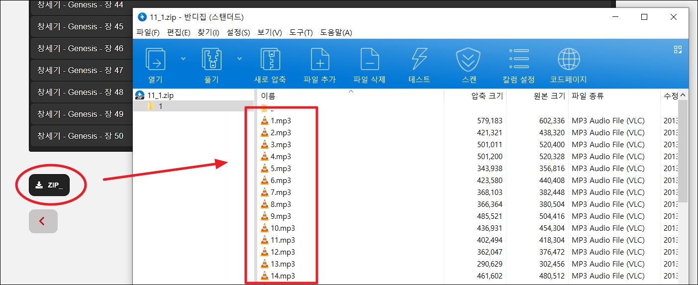The width and height of the screenshot is (698, 285).
Task: Open the 파일(F) menu
Action: pos(148,32)
